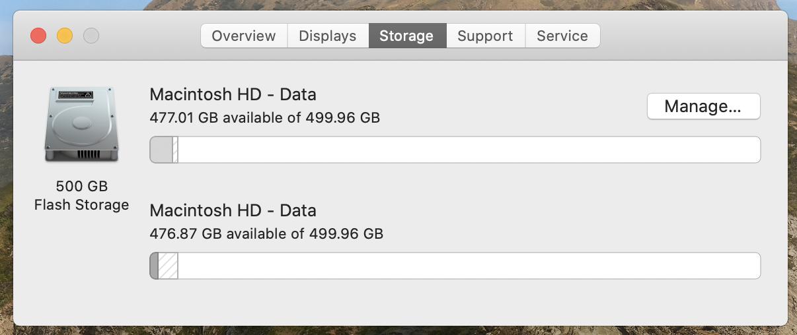797x335 pixels.
Task: Close the About This Mac window
Action: pyautogui.click(x=38, y=36)
